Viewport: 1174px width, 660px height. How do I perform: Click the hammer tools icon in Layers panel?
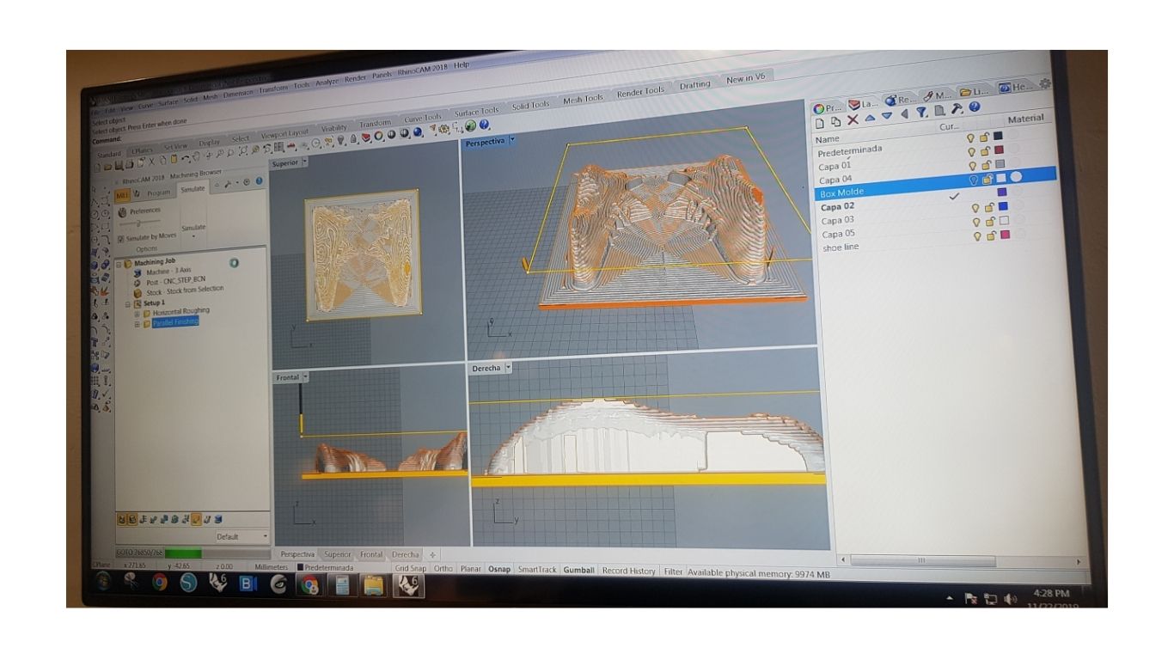[x=957, y=109]
